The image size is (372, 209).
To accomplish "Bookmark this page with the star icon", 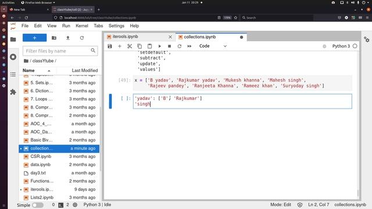I will [235, 17].
